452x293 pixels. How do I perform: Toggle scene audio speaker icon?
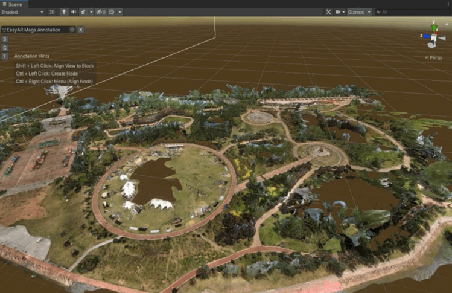tap(74, 12)
